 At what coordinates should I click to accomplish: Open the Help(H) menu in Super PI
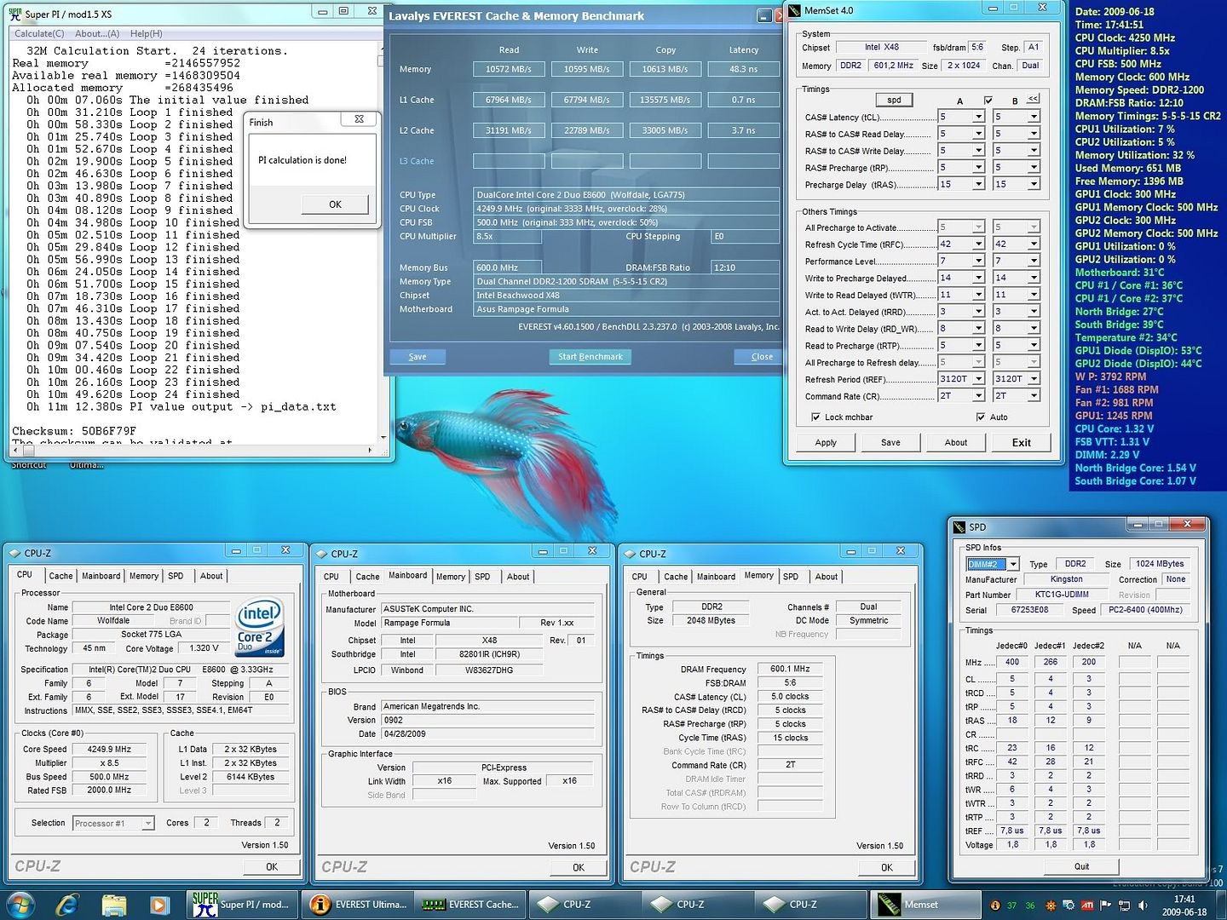click(x=147, y=33)
